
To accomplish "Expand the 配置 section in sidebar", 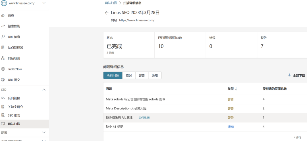I will point(44,132).
